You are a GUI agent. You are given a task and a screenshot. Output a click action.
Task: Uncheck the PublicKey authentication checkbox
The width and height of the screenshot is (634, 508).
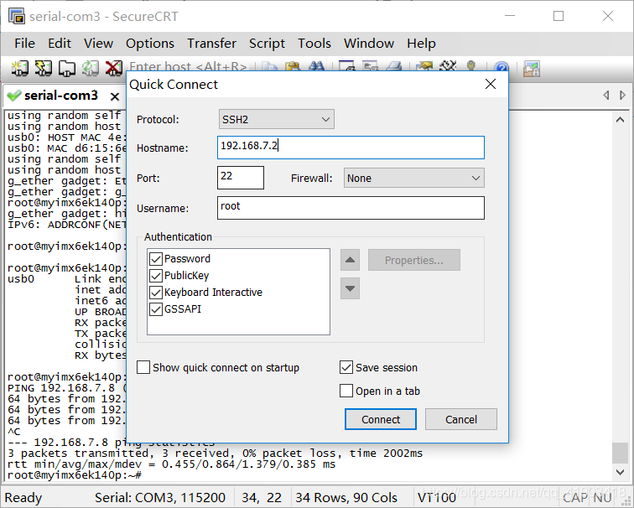coord(156,276)
